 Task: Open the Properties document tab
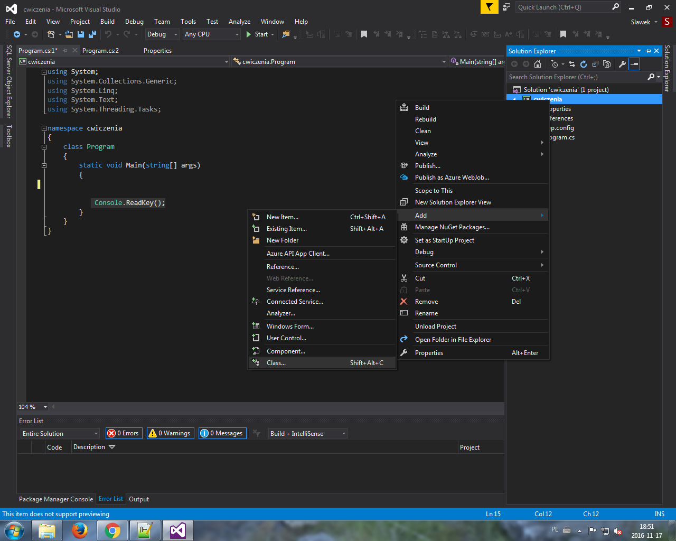[157, 51]
